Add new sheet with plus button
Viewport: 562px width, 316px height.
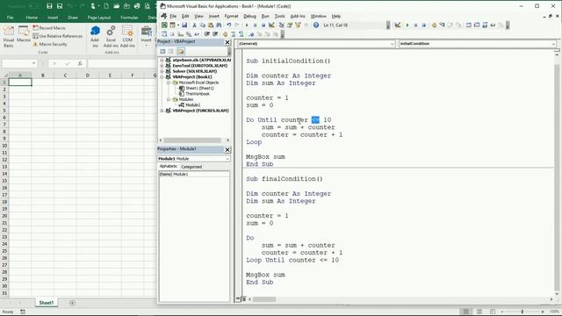72,303
